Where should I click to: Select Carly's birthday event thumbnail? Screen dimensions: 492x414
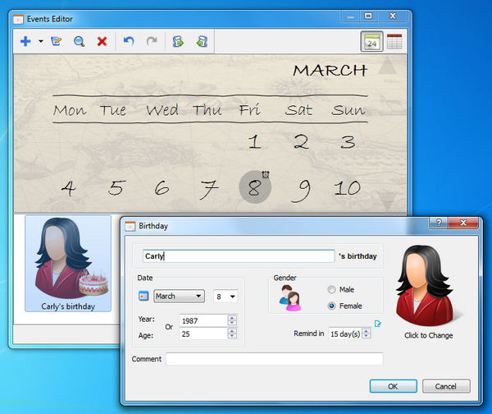pos(68,264)
